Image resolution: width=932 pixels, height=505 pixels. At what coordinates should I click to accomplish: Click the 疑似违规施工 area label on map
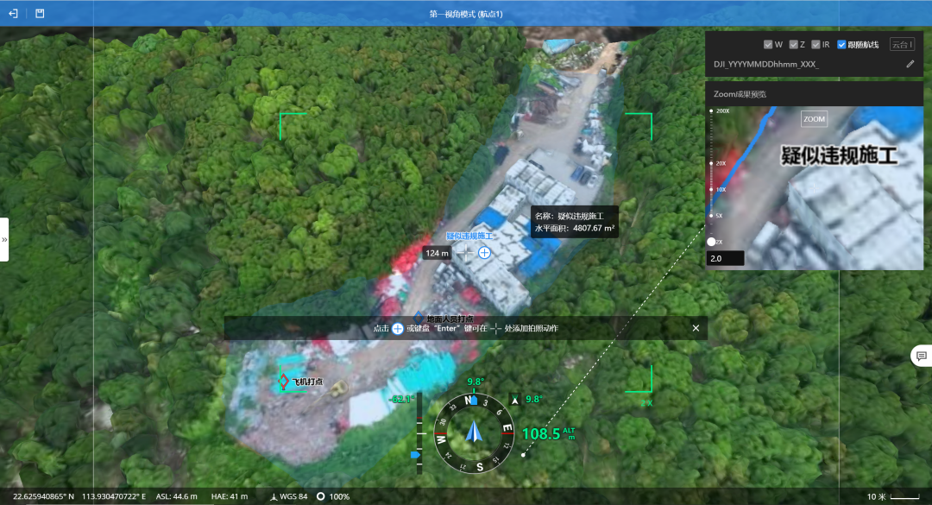[469, 236]
